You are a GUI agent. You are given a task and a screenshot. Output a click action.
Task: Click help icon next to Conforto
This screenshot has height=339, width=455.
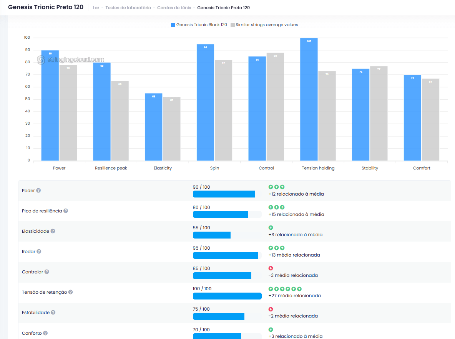click(45, 333)
